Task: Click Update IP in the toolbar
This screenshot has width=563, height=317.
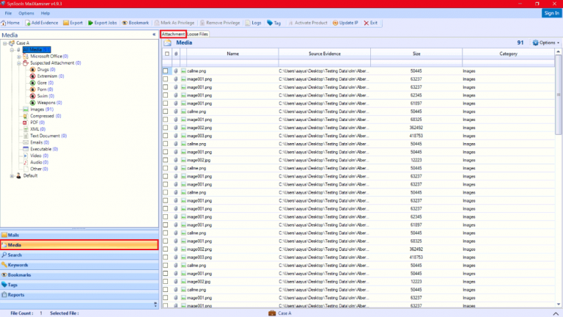Action: coord(345,23)
